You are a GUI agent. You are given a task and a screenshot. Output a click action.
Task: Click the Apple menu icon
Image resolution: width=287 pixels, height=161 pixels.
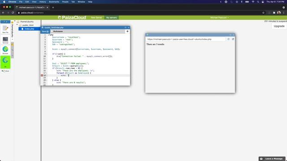[x=4, y=2]
